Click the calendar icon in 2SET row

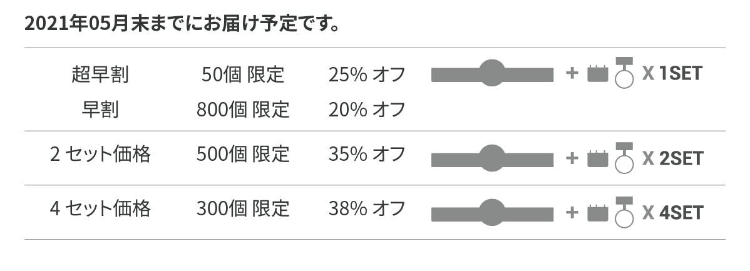tap(598, 159)
